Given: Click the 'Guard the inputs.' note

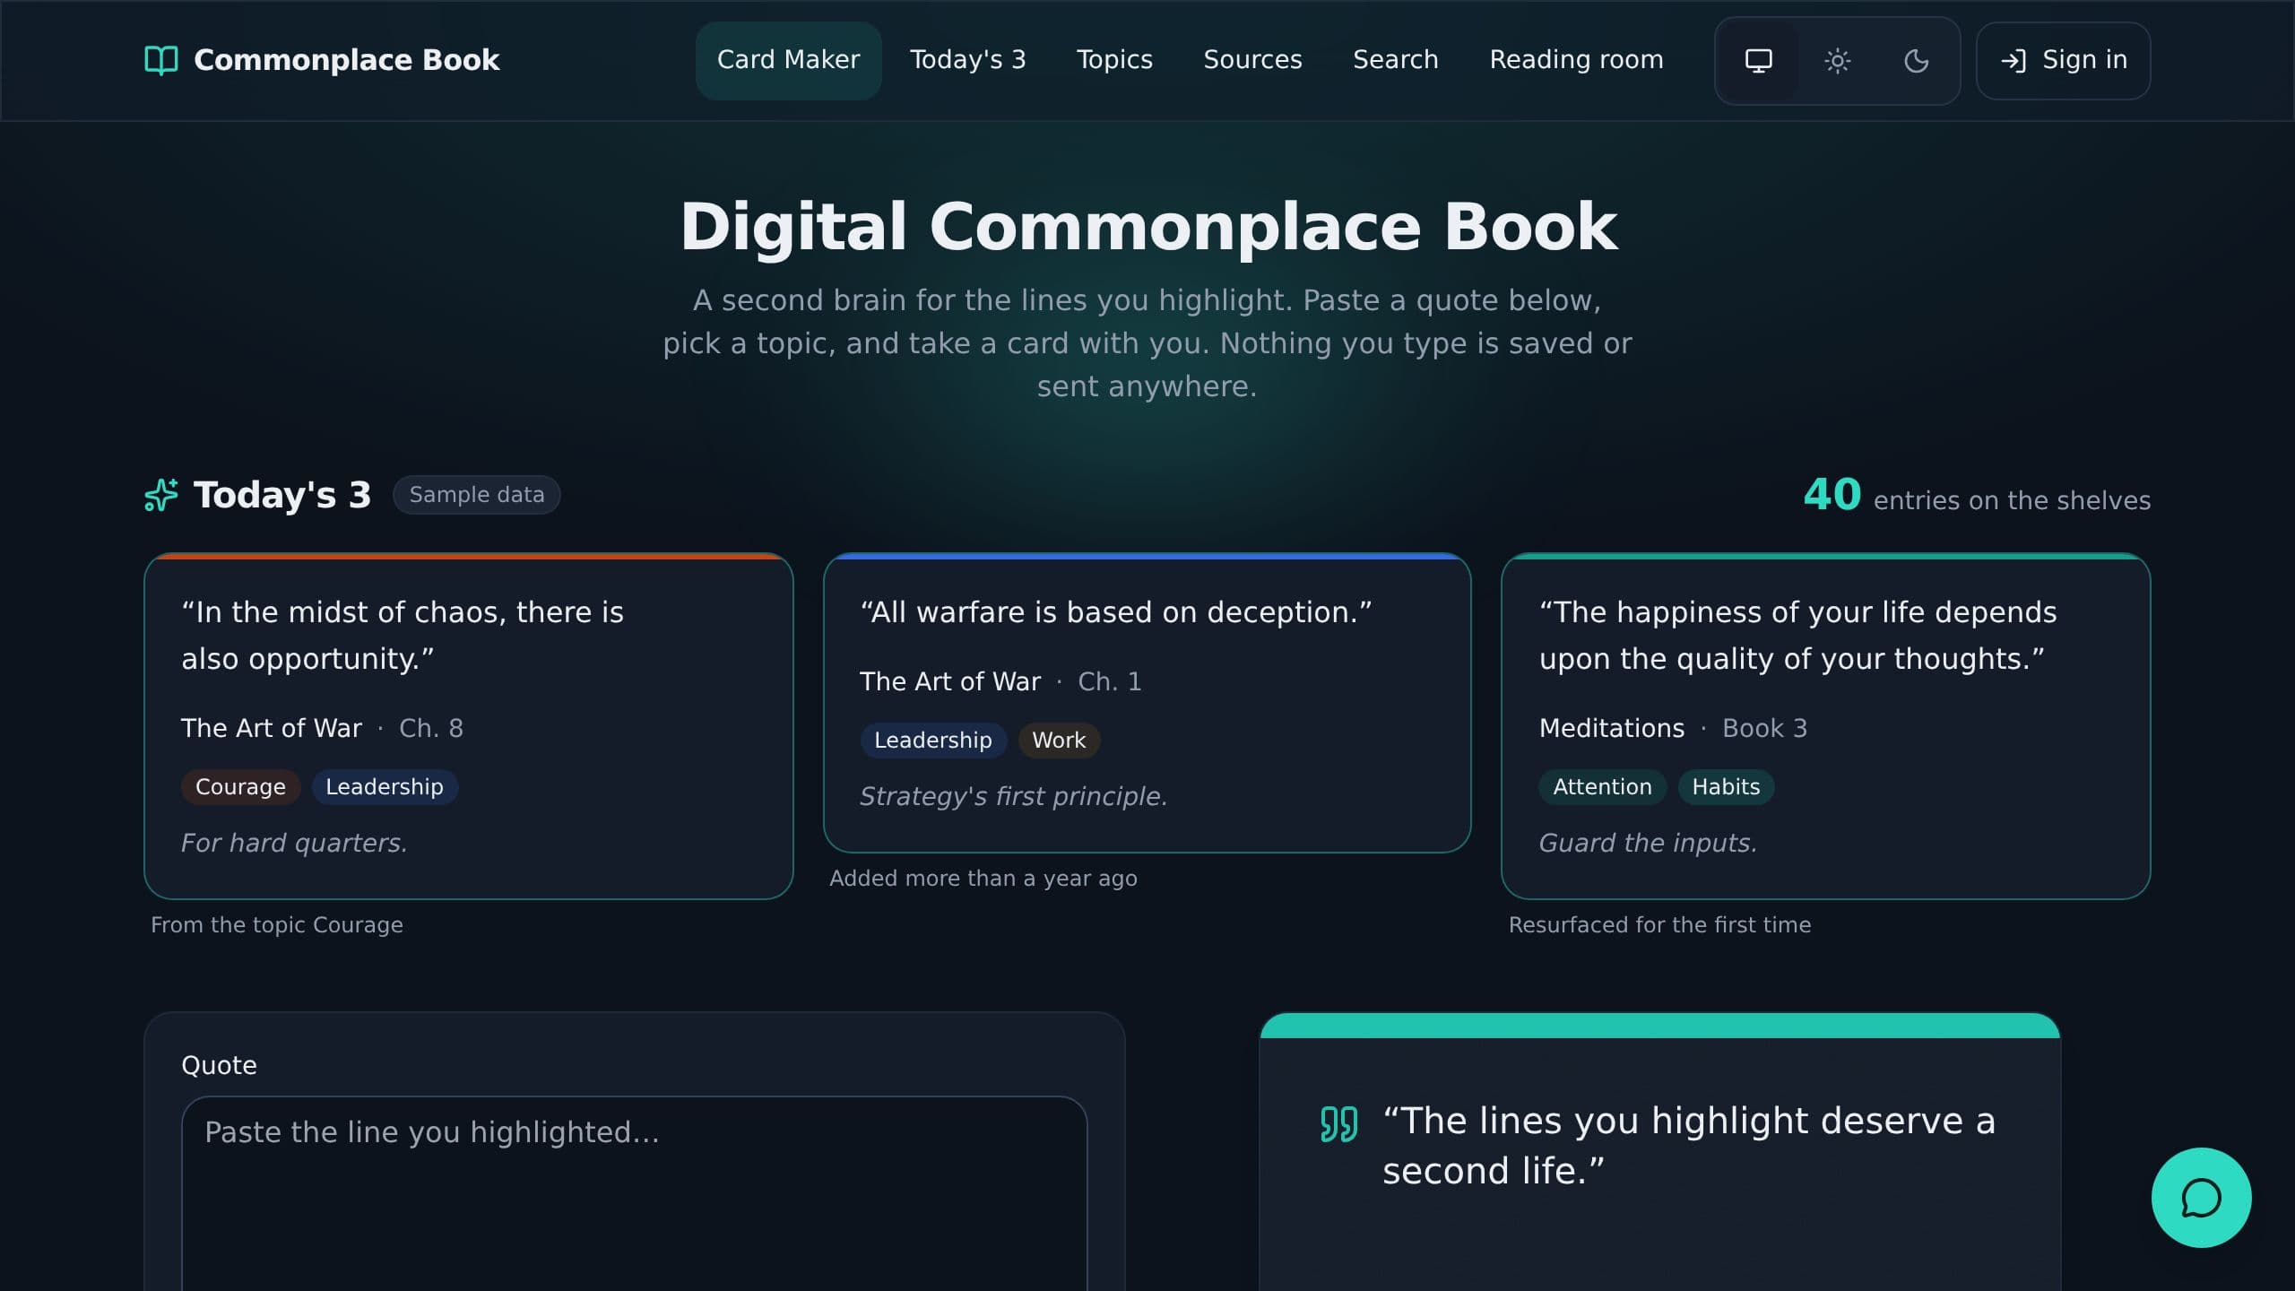Looking at the screenshot, I should tap(1648, 843).
